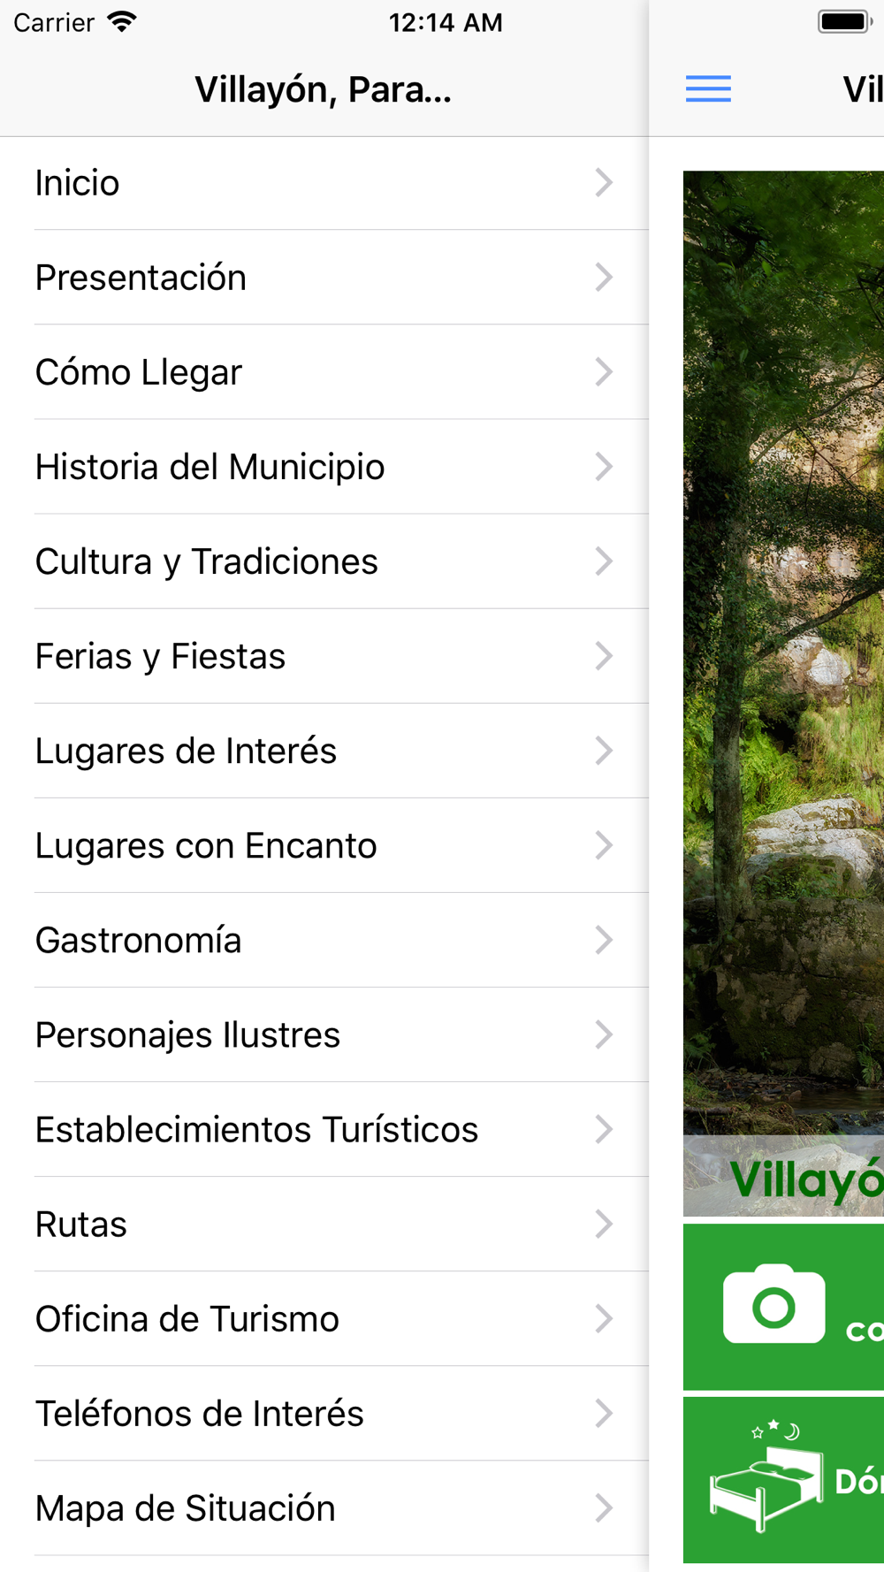Tap chevron beside Historia del Municipio

604,467
